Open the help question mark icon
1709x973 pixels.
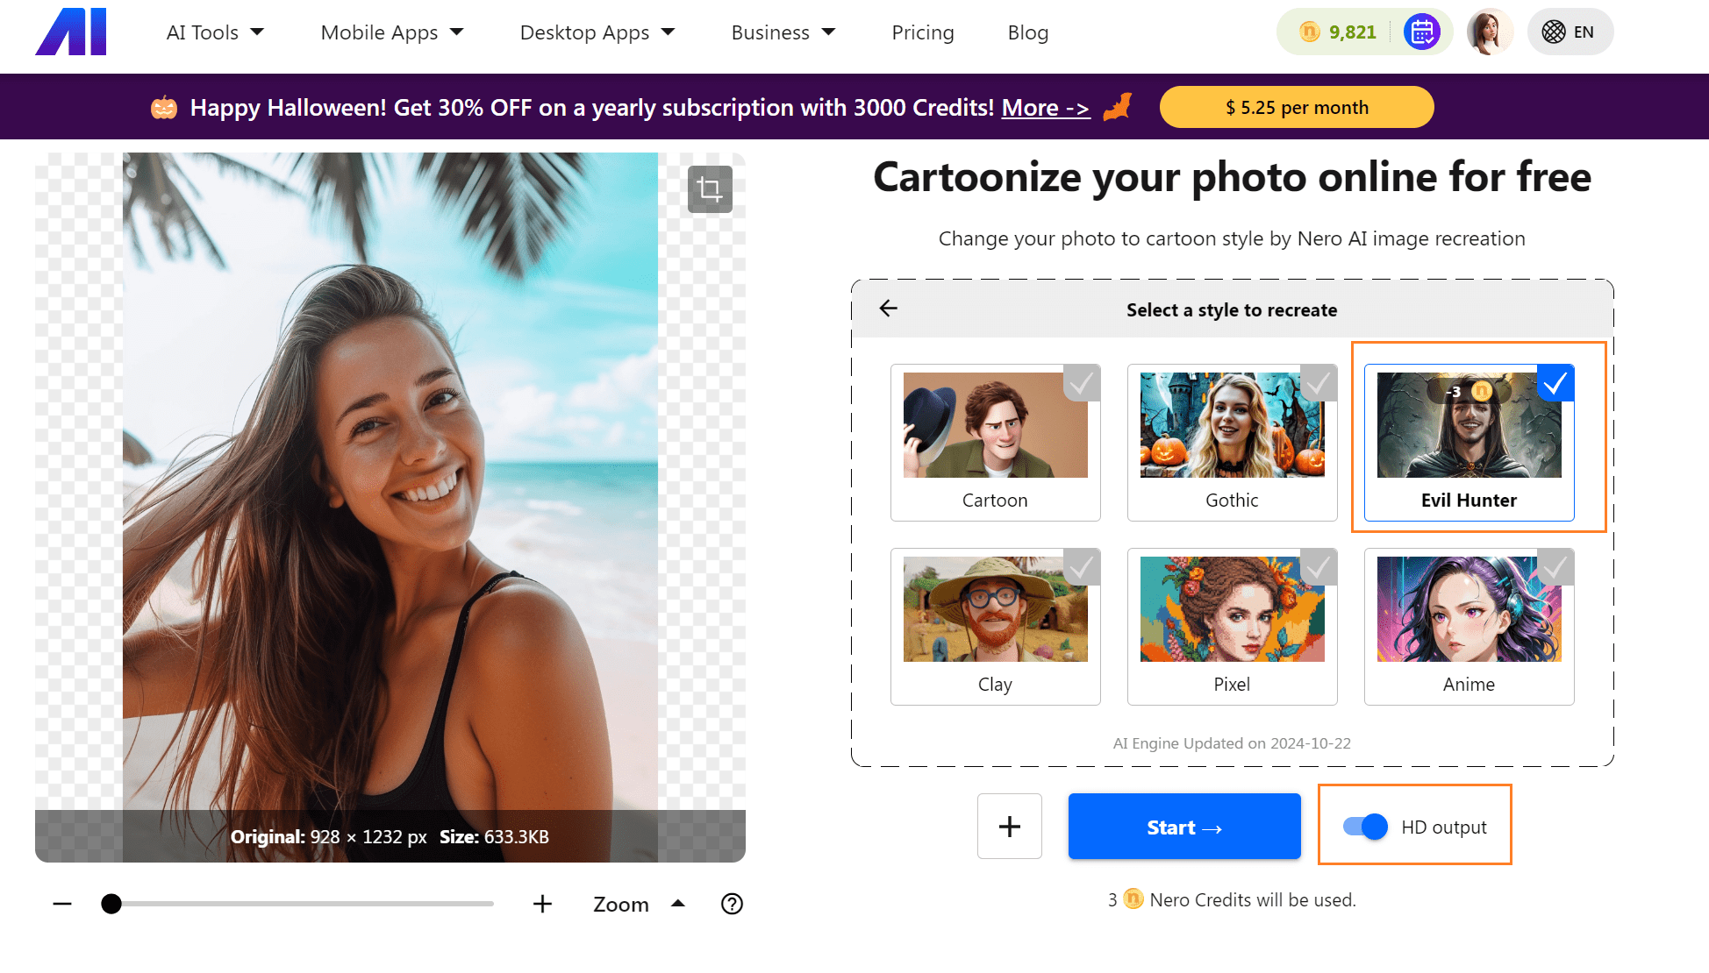click(x=732, y=904)
